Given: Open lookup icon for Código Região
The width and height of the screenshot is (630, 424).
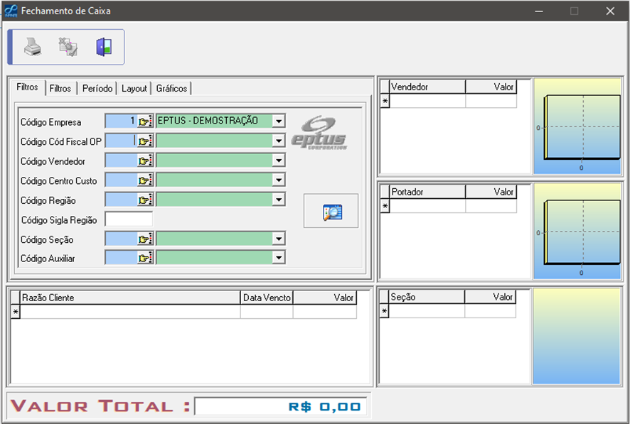Looking at the screenshot, I should pyautogui.click(x=146, y=200).
